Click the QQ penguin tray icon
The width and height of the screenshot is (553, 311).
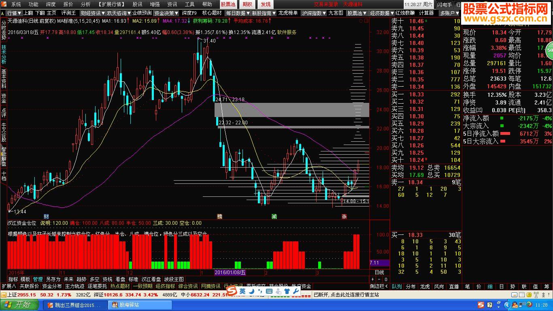click(515, 305)
